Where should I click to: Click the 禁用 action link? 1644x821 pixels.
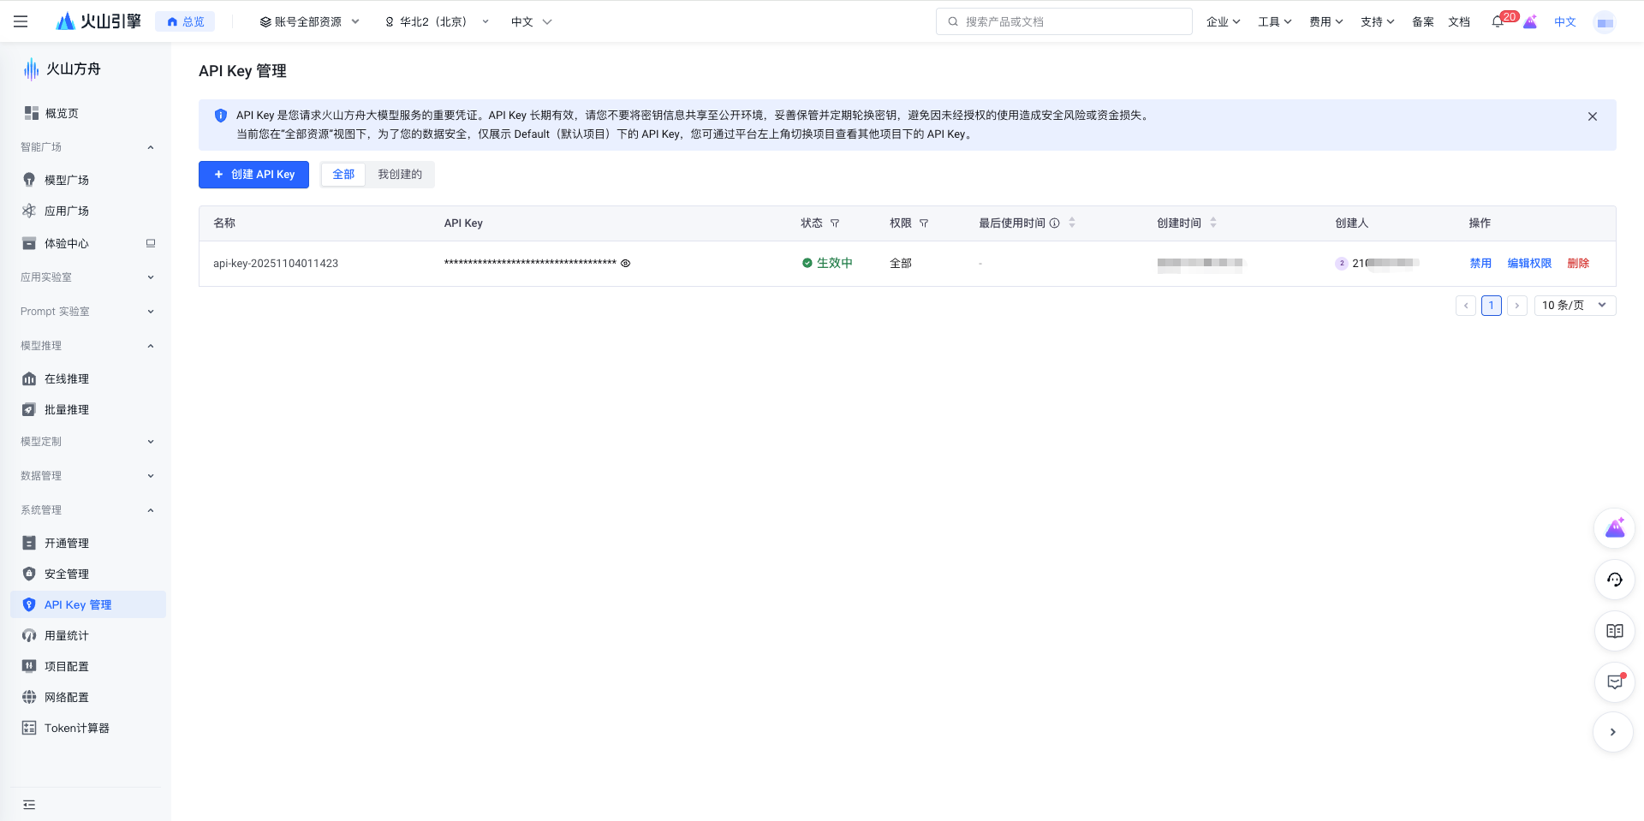coord(1480,263)
